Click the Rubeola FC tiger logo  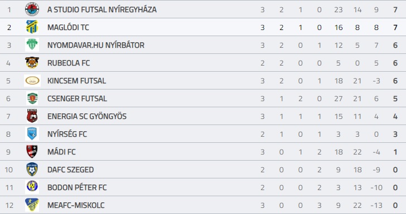(32, 62)
